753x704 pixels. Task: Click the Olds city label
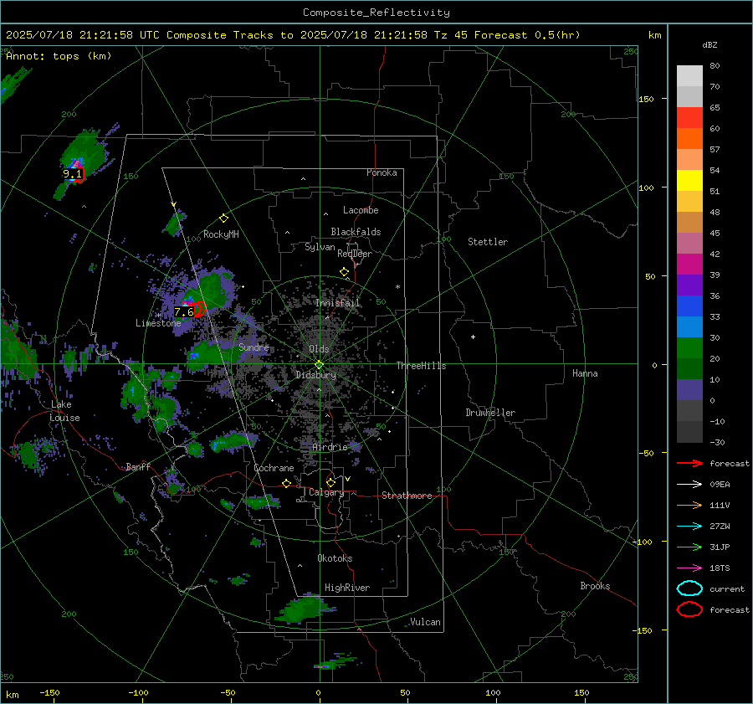(x=319, y=349)
